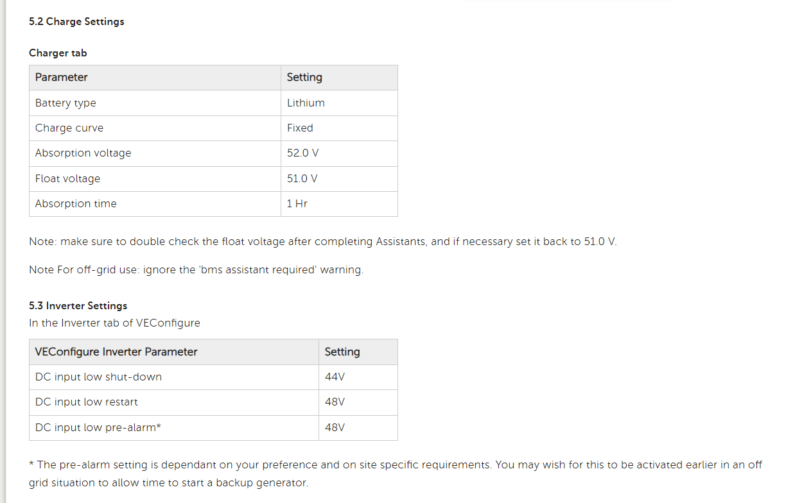Click the "Charger tab" subheading

coord(58,53)
